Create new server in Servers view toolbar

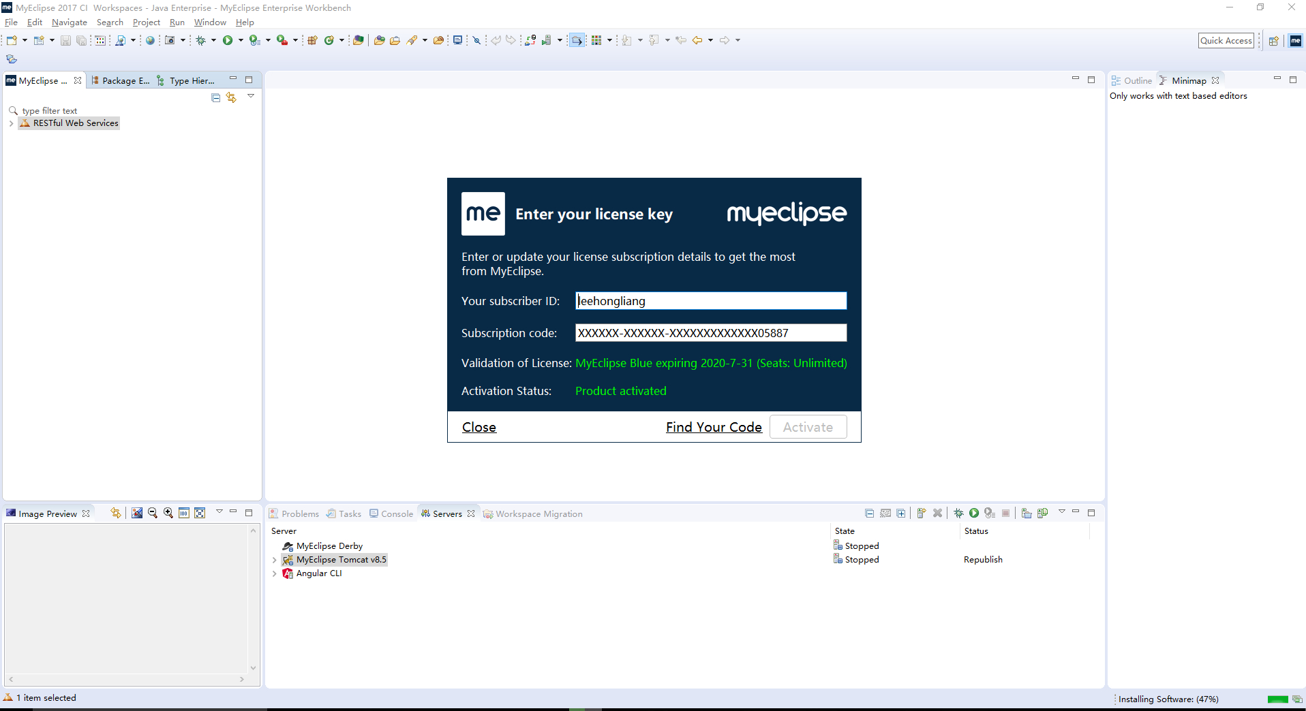tap(921, 513)
